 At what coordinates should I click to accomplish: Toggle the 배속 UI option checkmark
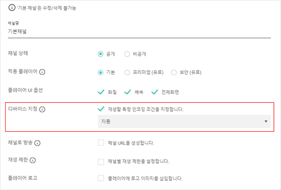(128, 92)
